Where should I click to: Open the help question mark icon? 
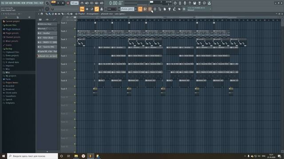coord(189,3)
